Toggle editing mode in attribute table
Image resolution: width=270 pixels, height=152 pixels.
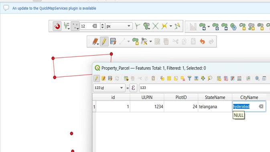point(97,78)
